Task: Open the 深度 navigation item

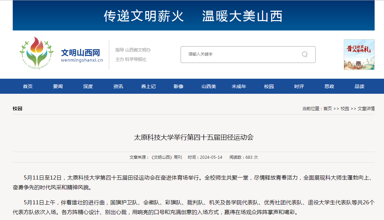Action: [x=88, y=86]
